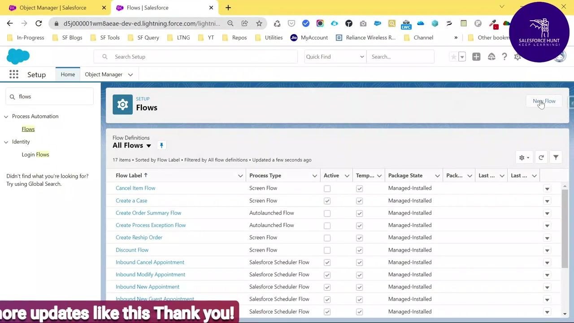Go back in browser history
The image size is (574, 323).
pyautogui.click(x=10, y=23)
